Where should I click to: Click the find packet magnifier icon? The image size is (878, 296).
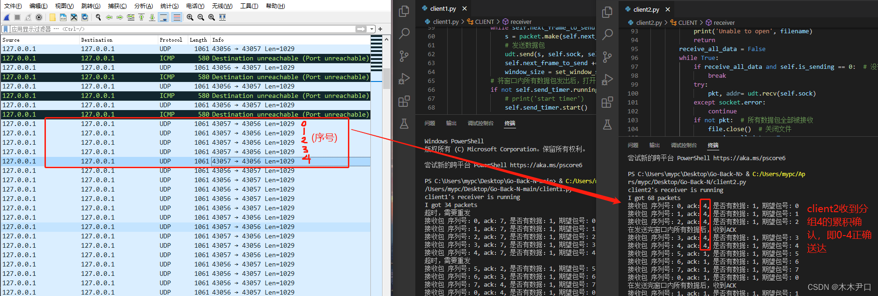pos(98,17)
